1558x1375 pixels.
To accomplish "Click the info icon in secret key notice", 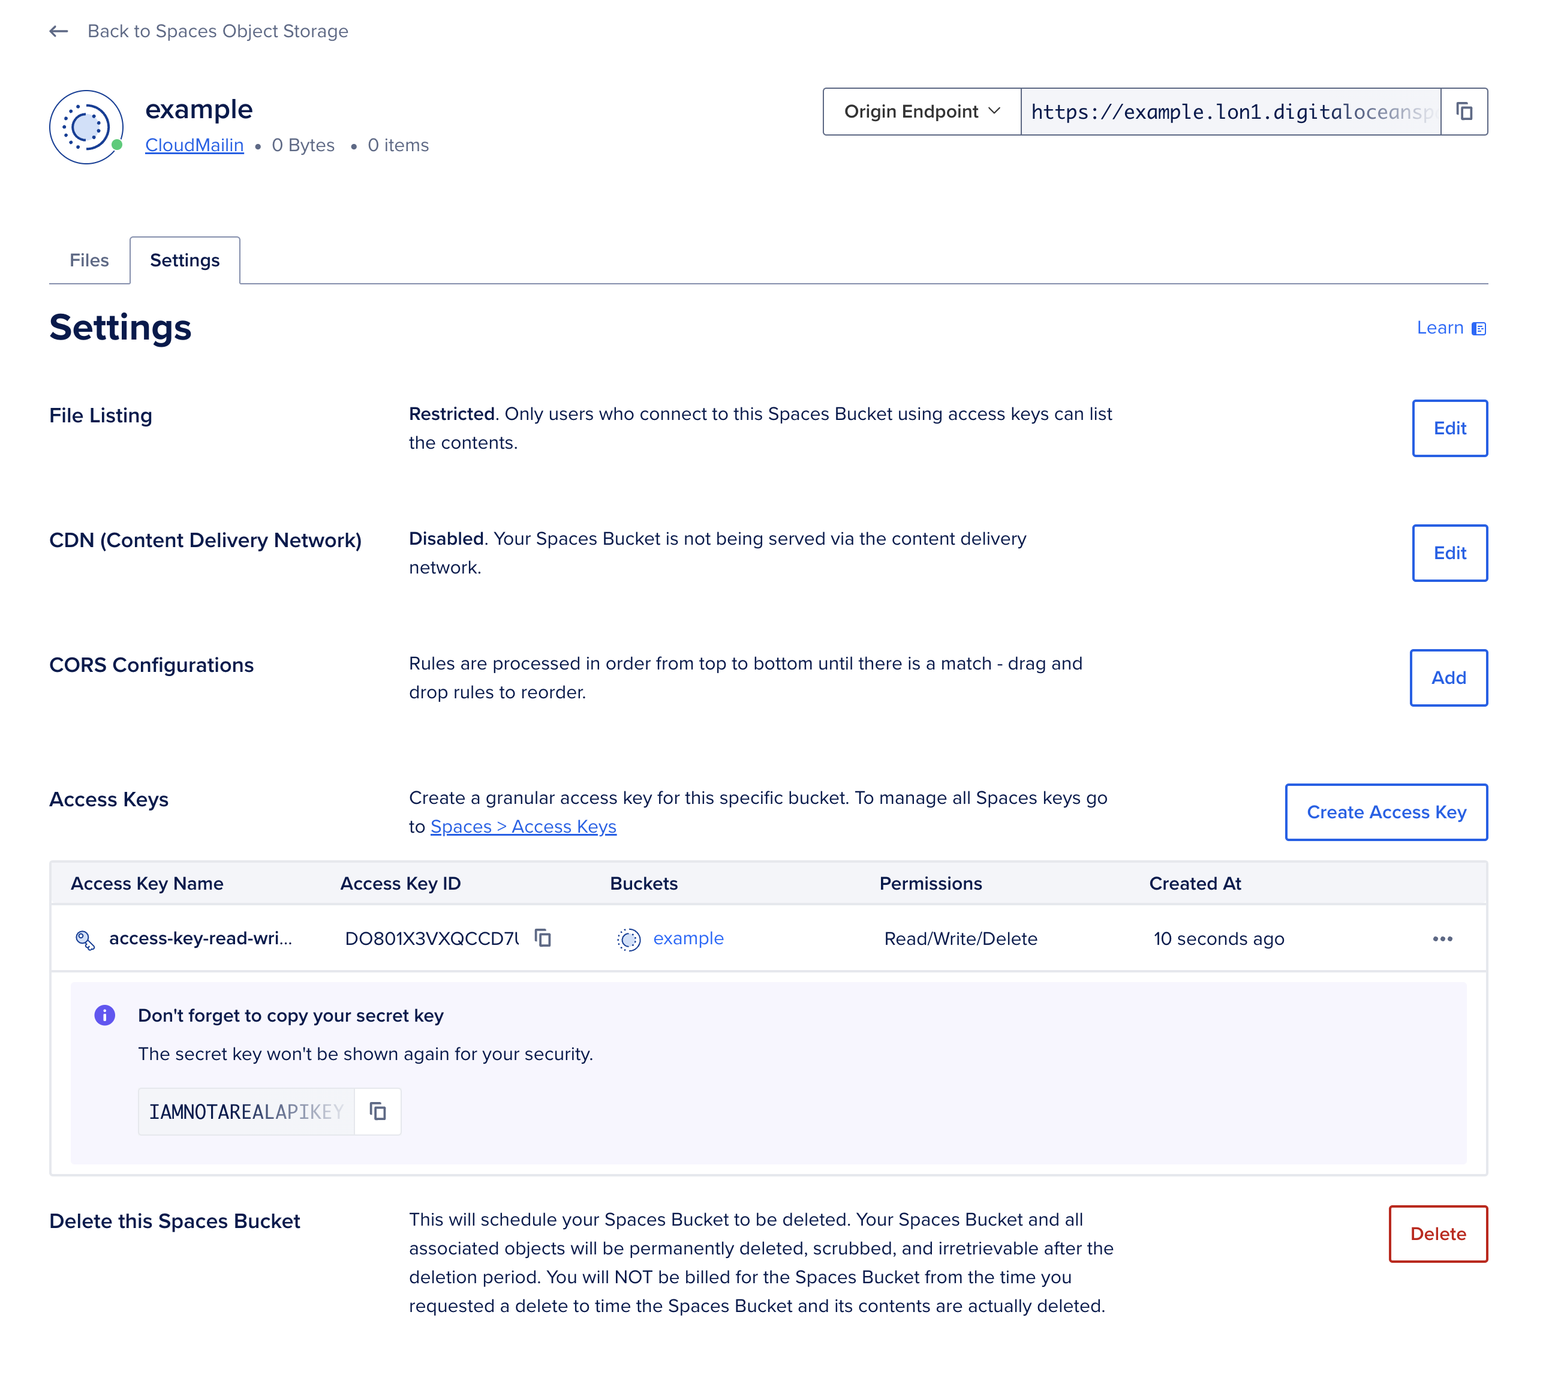I will 106,1015.
